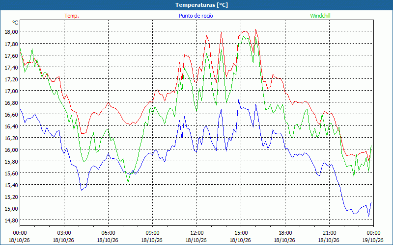The height and width of the screenshot is (245, 393).
Task: Click the 18:00 time axis label
Action: 285,233
